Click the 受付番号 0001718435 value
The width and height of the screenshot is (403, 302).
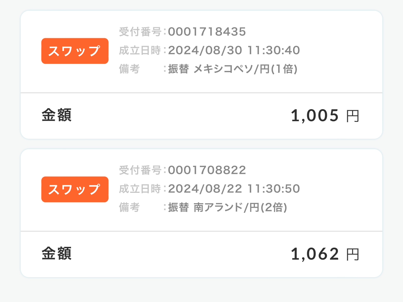click(207, 32)
